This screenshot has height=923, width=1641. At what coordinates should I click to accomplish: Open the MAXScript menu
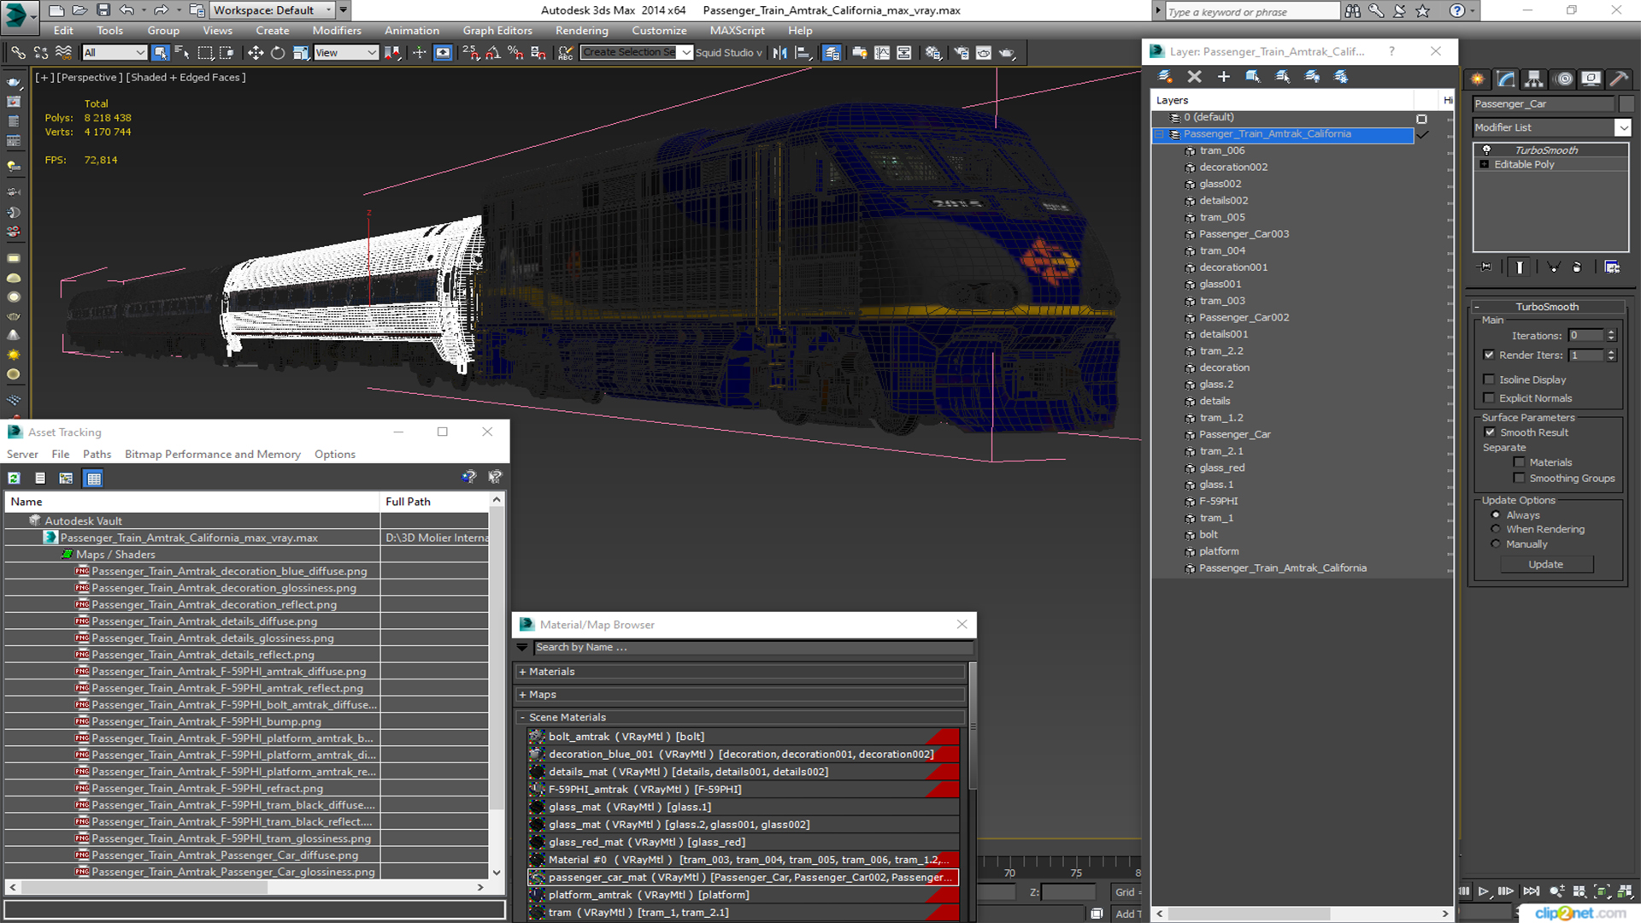coord(737,31)
